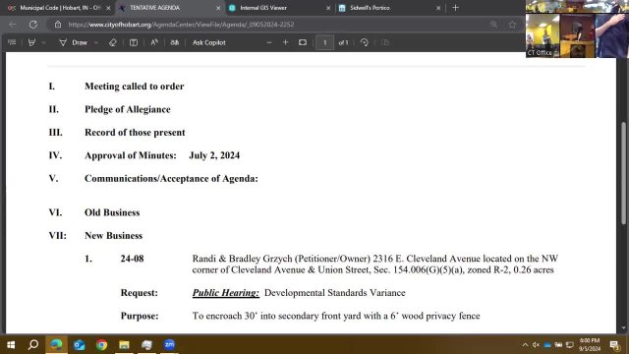Focus the page number input field
The image size is (629, 354).
tap(325, 42)
